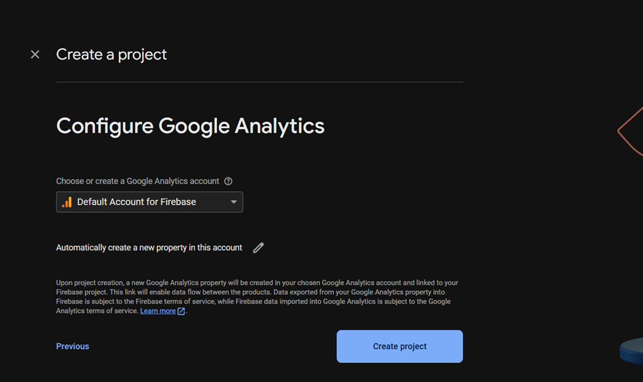The width and height of the screenshot is (643, 382).
Task: Select the Configure Google Analytics heading
Action: (x=190, y=126)
